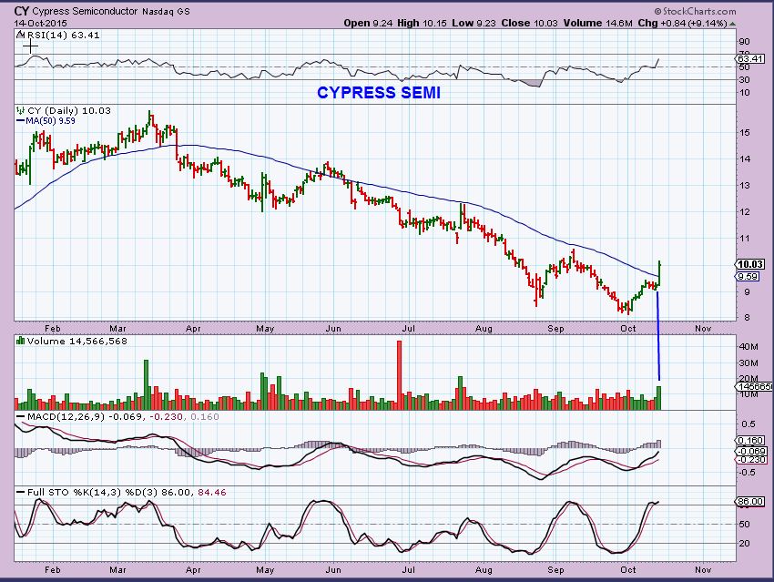Click the Low 9.23 value
The image size is (774, 582).
pos(474,23)
